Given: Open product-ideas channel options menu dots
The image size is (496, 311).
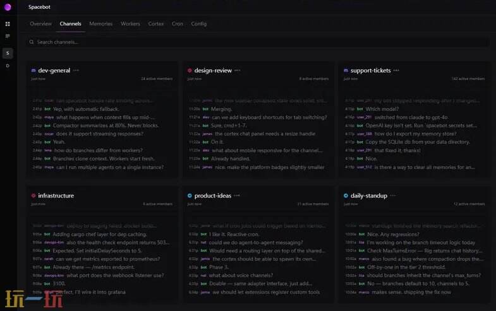Looking at the screenshot, I should [237, 196].
